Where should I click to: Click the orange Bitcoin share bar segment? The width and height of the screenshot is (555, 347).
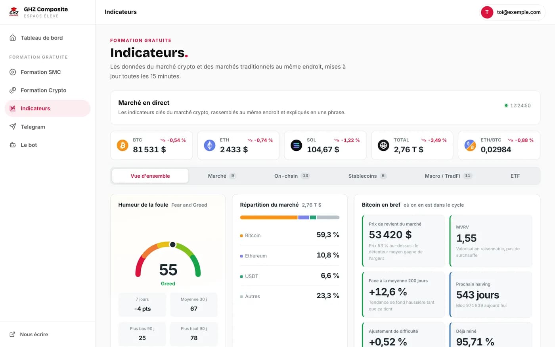tap(269, 217)
